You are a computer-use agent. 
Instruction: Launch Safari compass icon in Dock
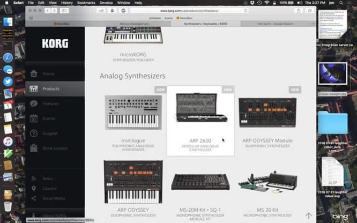pos(8,58)
